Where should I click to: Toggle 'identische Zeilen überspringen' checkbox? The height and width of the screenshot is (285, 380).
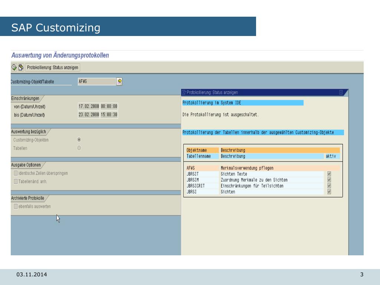tap(16, 173)
